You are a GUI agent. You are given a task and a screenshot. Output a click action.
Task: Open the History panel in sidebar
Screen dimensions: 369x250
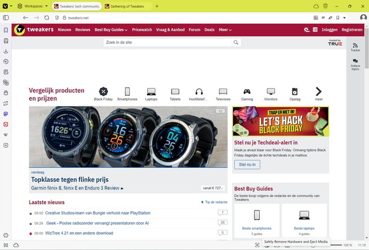[x=6, y=61]
